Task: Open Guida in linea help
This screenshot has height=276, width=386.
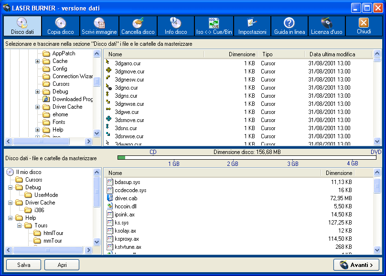Action: pyautogui.click(x=289, y=26)
